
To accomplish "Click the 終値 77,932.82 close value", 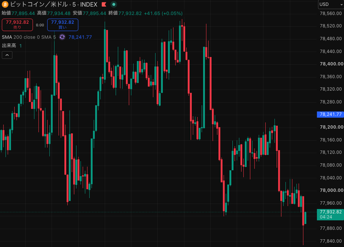I will click(x=125, y=13).
